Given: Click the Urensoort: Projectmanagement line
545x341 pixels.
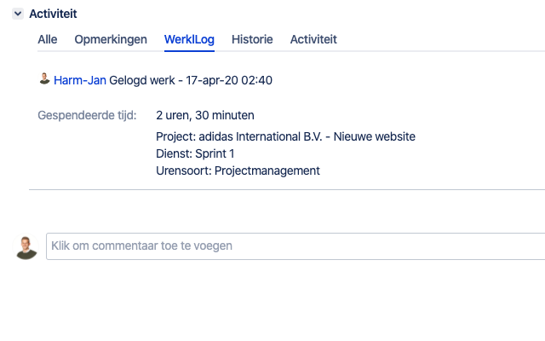Looking at the screenshot, I should pyautogui.click(x=238, y=170).
